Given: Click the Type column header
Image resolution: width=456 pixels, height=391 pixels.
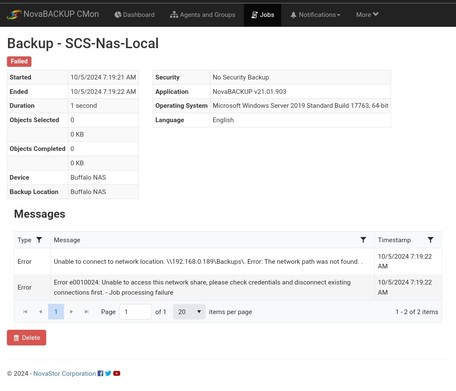Looking at the screenshot, I should point(24,240).
